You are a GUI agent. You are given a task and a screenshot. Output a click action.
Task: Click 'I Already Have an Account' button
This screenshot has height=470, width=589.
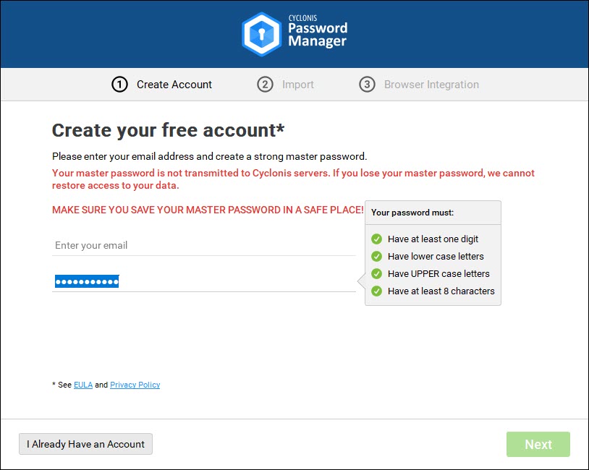point(85,444)
